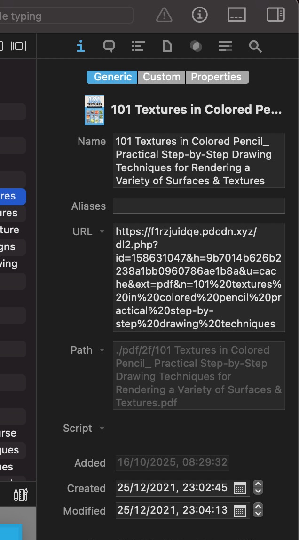Viewport: 299px width, 540px height.
Task: Open calendar picker for Created date
Action: [240, 488]
